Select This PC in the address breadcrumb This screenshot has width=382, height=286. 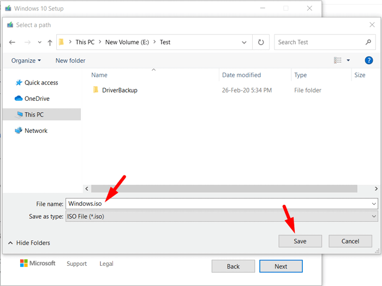(x=85, y=42)
